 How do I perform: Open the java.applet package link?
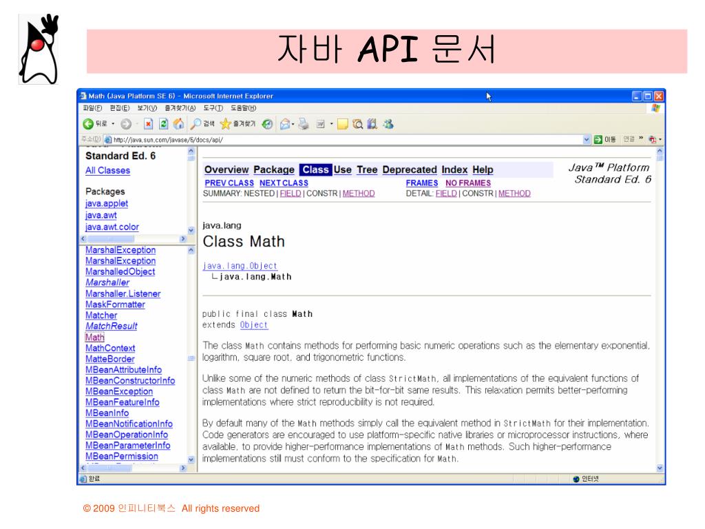point(107,203)
